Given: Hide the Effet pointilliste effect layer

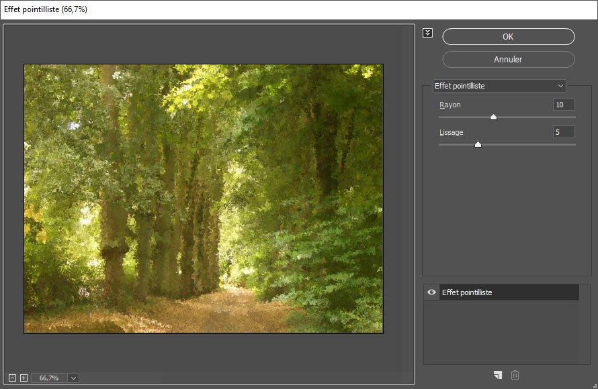Looking at the screenshot, I should (x=431, y=292).
